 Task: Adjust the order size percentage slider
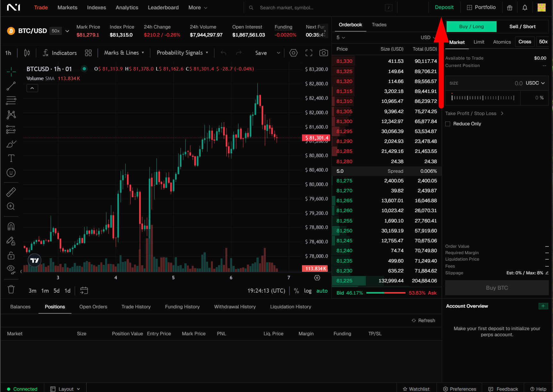(x=483, y=98)
